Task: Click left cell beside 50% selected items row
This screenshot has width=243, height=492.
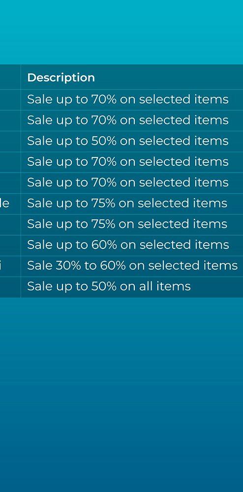Action: (10, 142)
